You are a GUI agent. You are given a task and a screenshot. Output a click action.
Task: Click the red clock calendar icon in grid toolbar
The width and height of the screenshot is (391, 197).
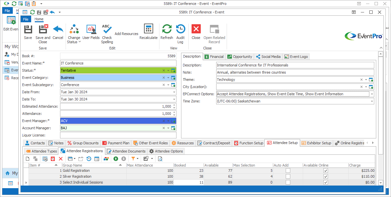coord(53,159)
